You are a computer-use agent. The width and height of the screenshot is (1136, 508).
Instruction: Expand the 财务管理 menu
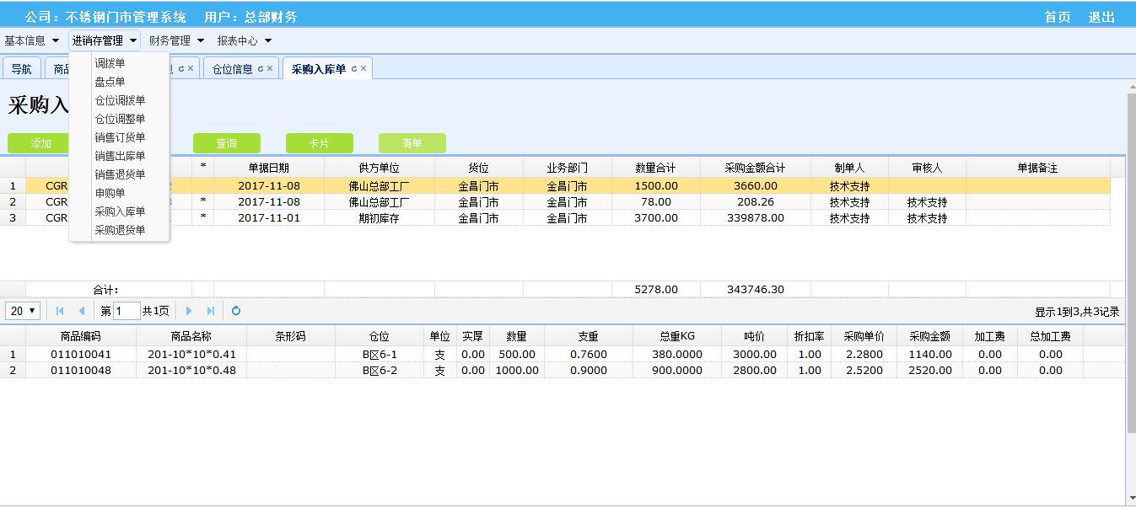point(176,40)
